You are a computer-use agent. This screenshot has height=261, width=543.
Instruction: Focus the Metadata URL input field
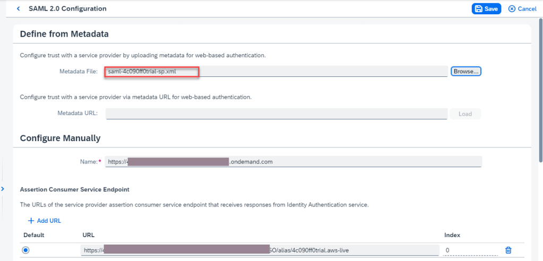pyautogui.click(x=276, y=114)
